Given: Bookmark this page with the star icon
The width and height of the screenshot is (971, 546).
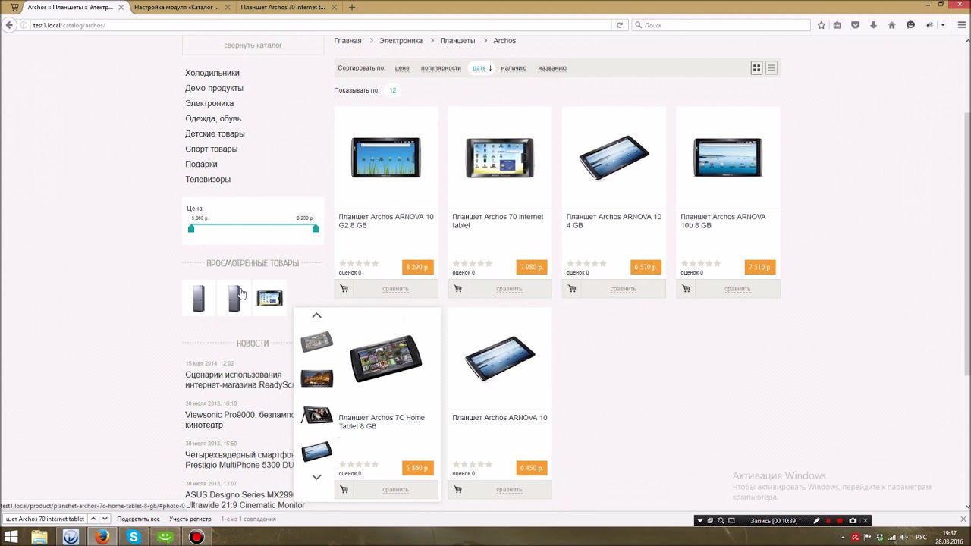Looking at the screenshot, I should tap(821, 25).
